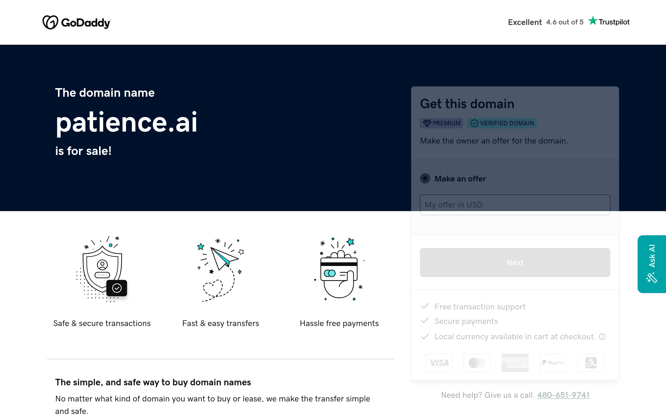Screen dimensions: 666x416
Task: Select the Make an offer radio button
Action: coord(425,179)
